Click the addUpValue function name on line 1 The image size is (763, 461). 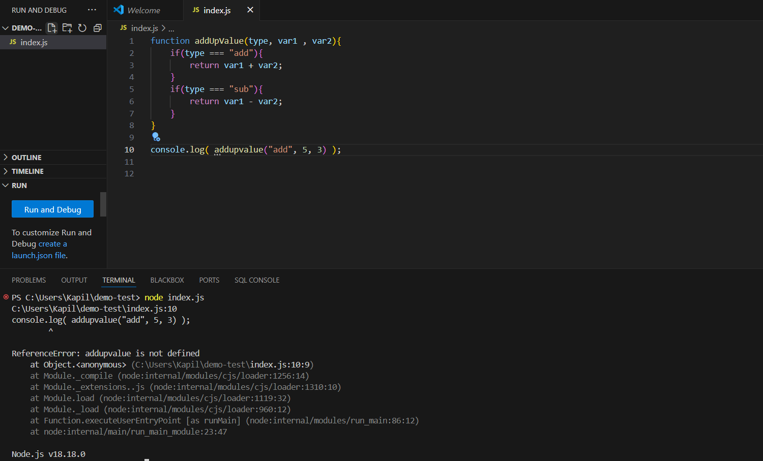[219, 41]
